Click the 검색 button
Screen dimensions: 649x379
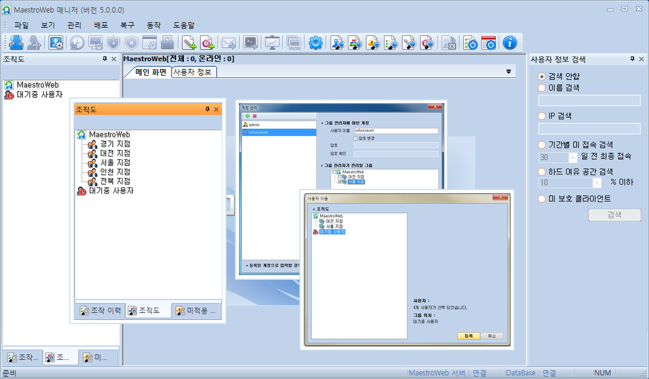coord(614,215)
